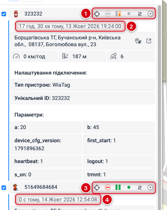Click the altitude icon next to 187 м
This screenshot has width=167, height=210.
65,56
